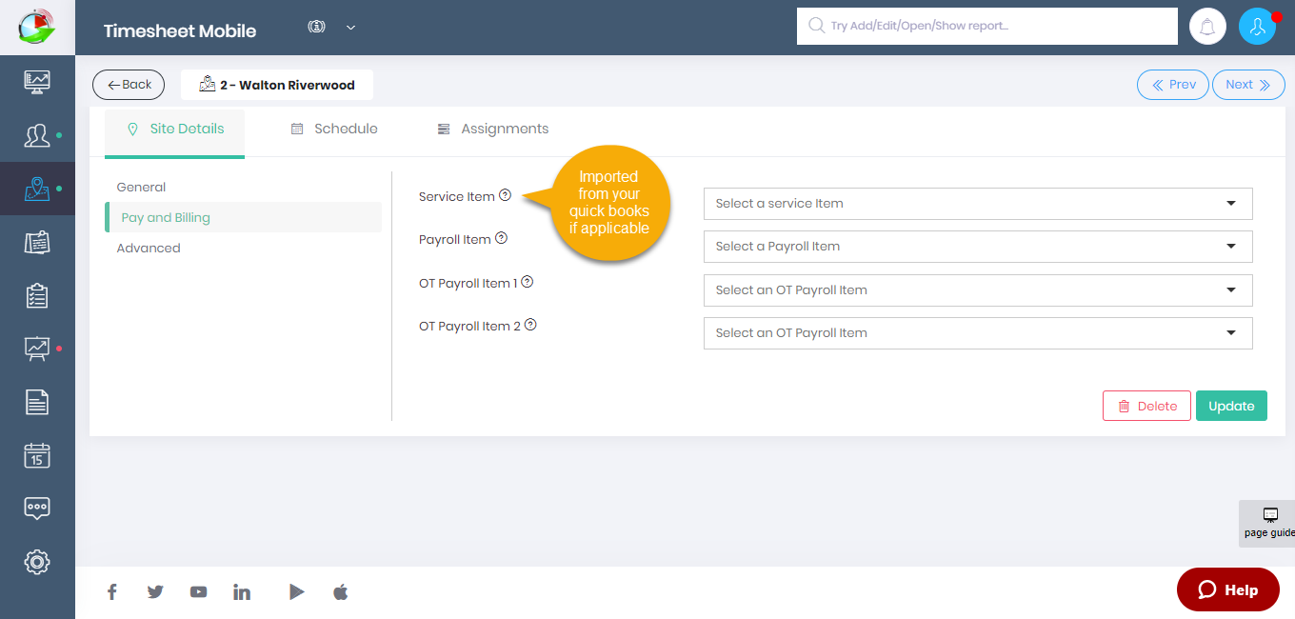Image resolution: width=1295 pixels, height=619 pixels.
Task: Open the YouTube icon in footer
Action: 198,592
